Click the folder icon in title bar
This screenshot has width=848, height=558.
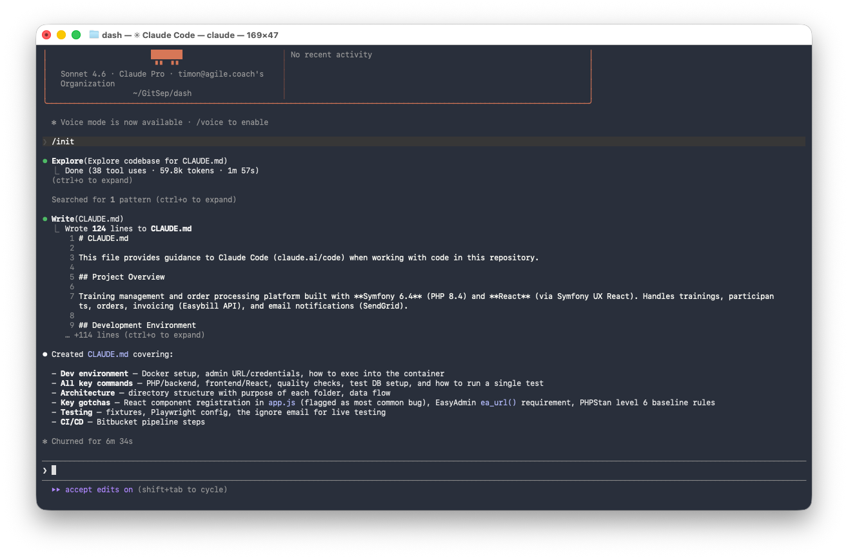(94, 35)
